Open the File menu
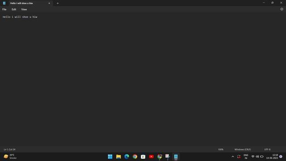The image size is (286, 161). 4,9
